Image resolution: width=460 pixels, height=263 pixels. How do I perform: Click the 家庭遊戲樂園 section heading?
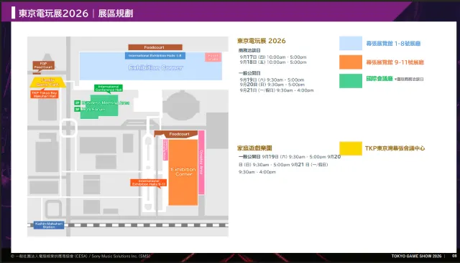pos(254,148)
